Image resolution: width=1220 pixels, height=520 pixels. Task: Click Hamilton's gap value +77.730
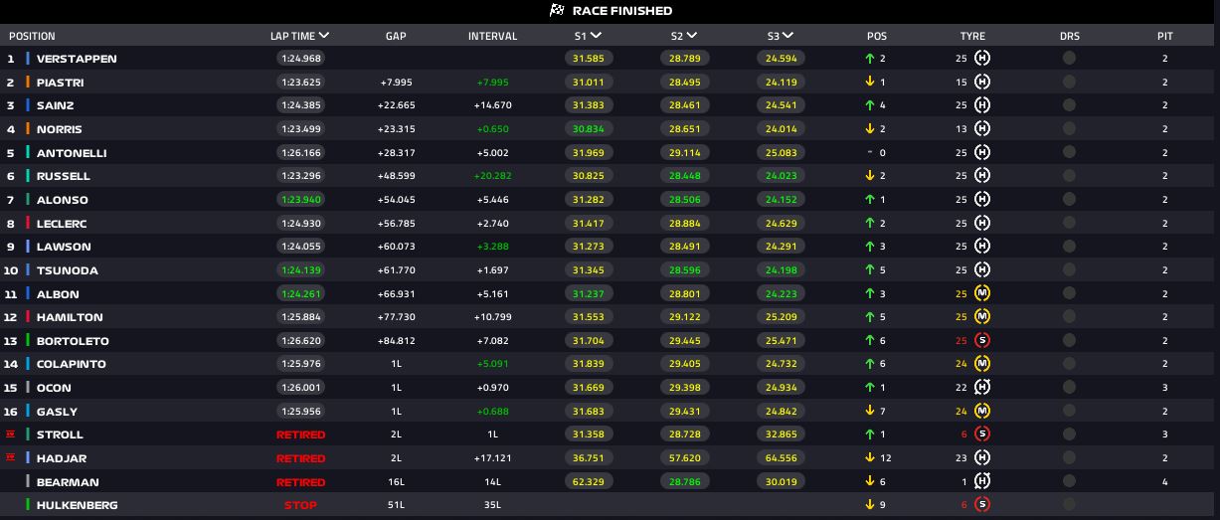pyautogui.click(x=397, y=317)
